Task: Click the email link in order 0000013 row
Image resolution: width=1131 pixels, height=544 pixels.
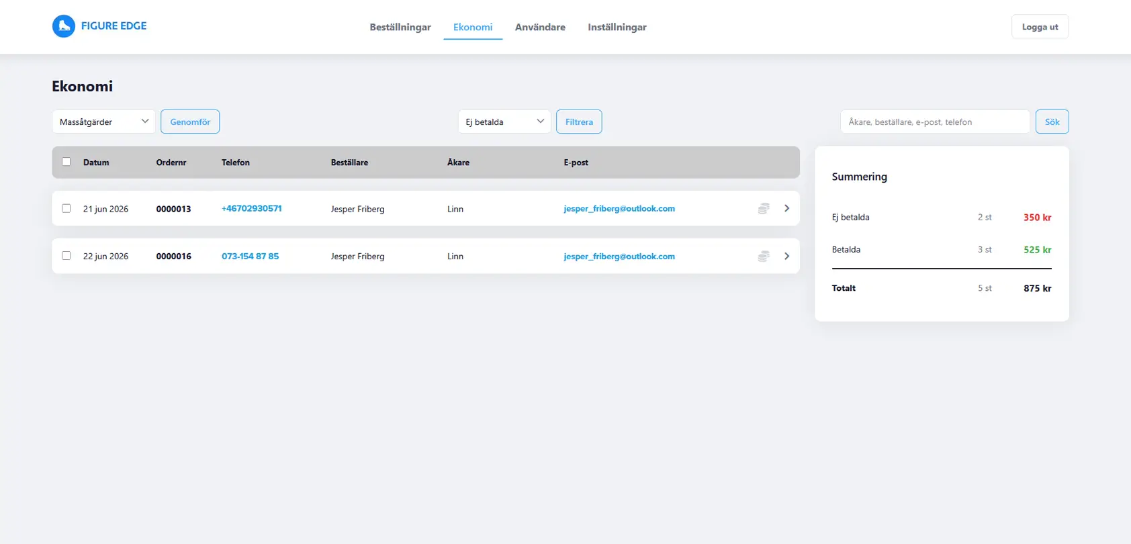Action: [x=619, y=208]
